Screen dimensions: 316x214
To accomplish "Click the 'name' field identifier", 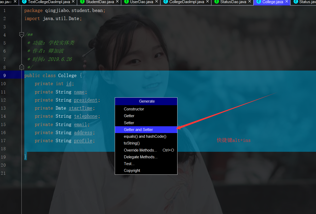I will [79, 92].
